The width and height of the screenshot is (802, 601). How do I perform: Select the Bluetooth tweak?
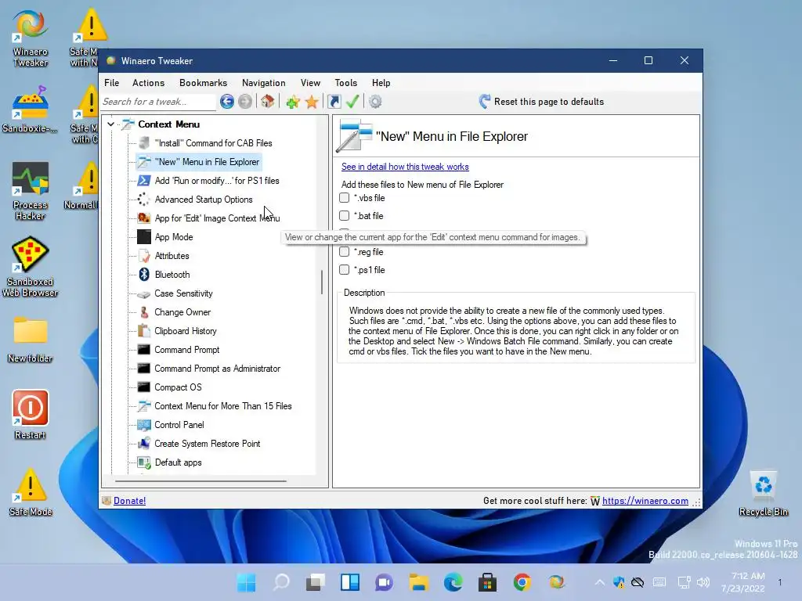[x=172, y=275]
